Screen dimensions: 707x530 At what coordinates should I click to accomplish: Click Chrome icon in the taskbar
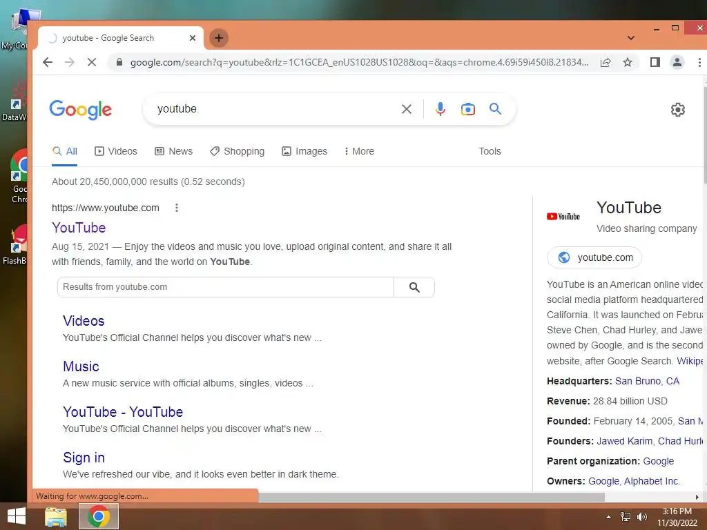pyautogui.click(x=99, y=516)
